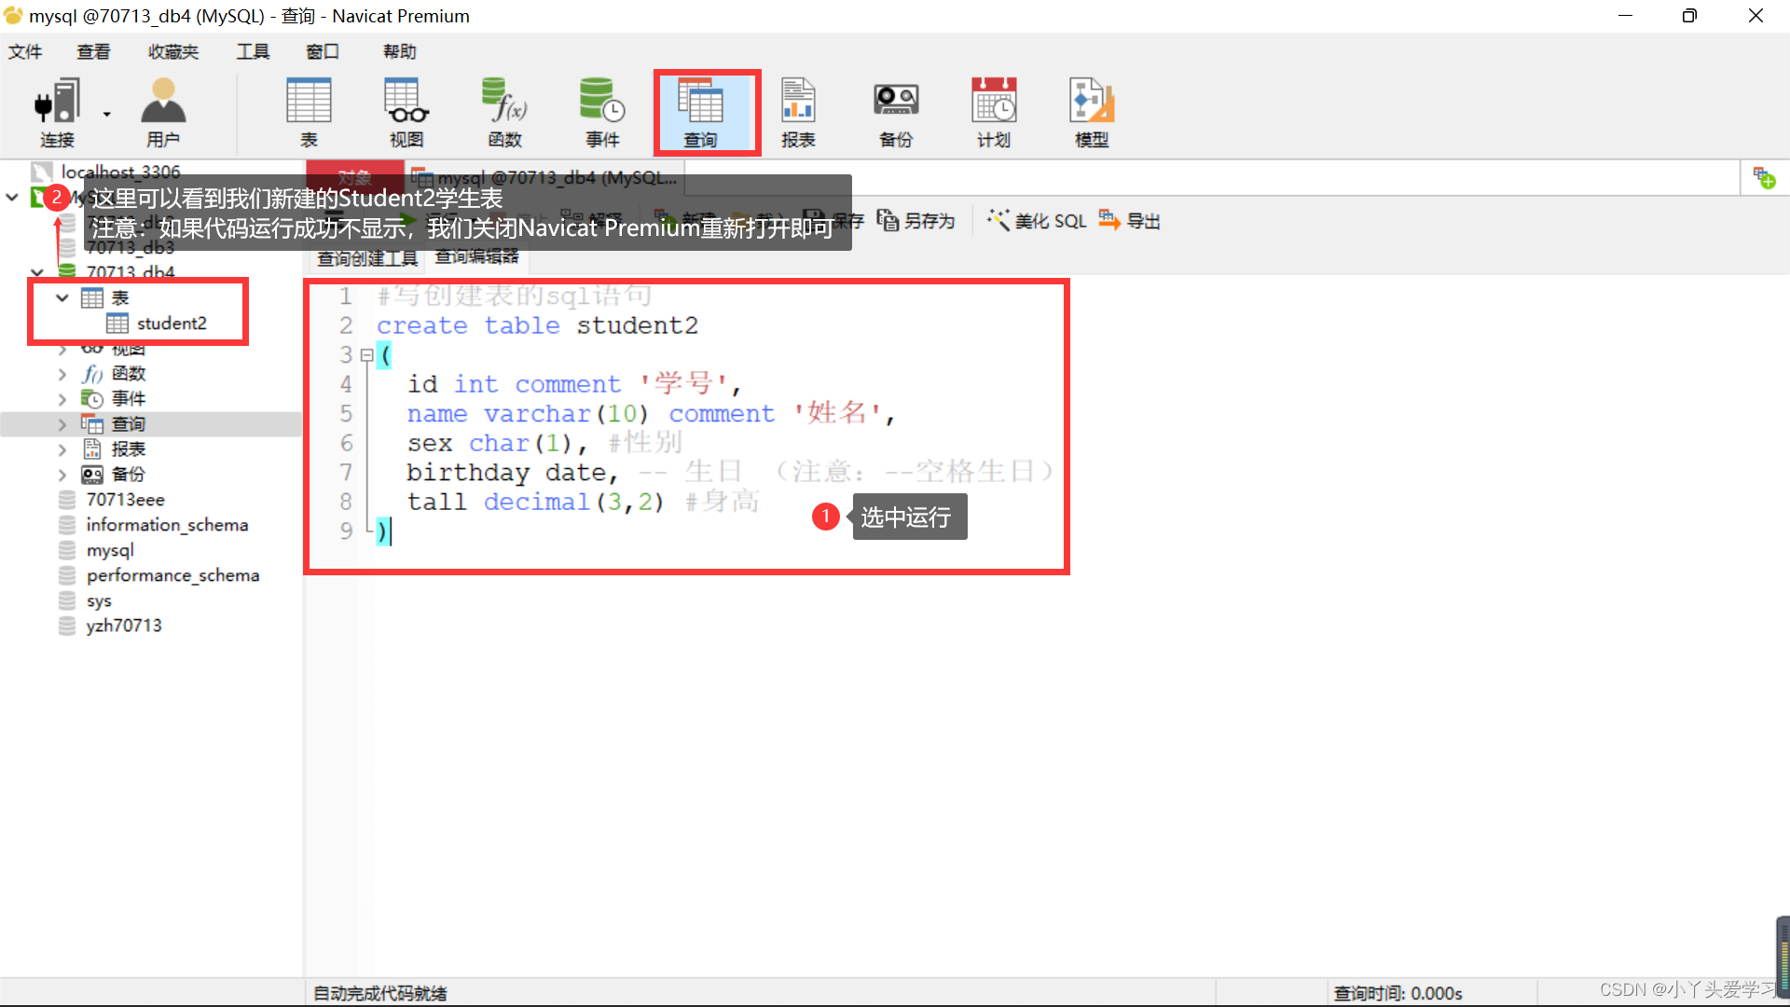The height and width of the screenshot is (1007, 1790).
Task: Click the 表 node icon in tree
Action: [92, 298]
